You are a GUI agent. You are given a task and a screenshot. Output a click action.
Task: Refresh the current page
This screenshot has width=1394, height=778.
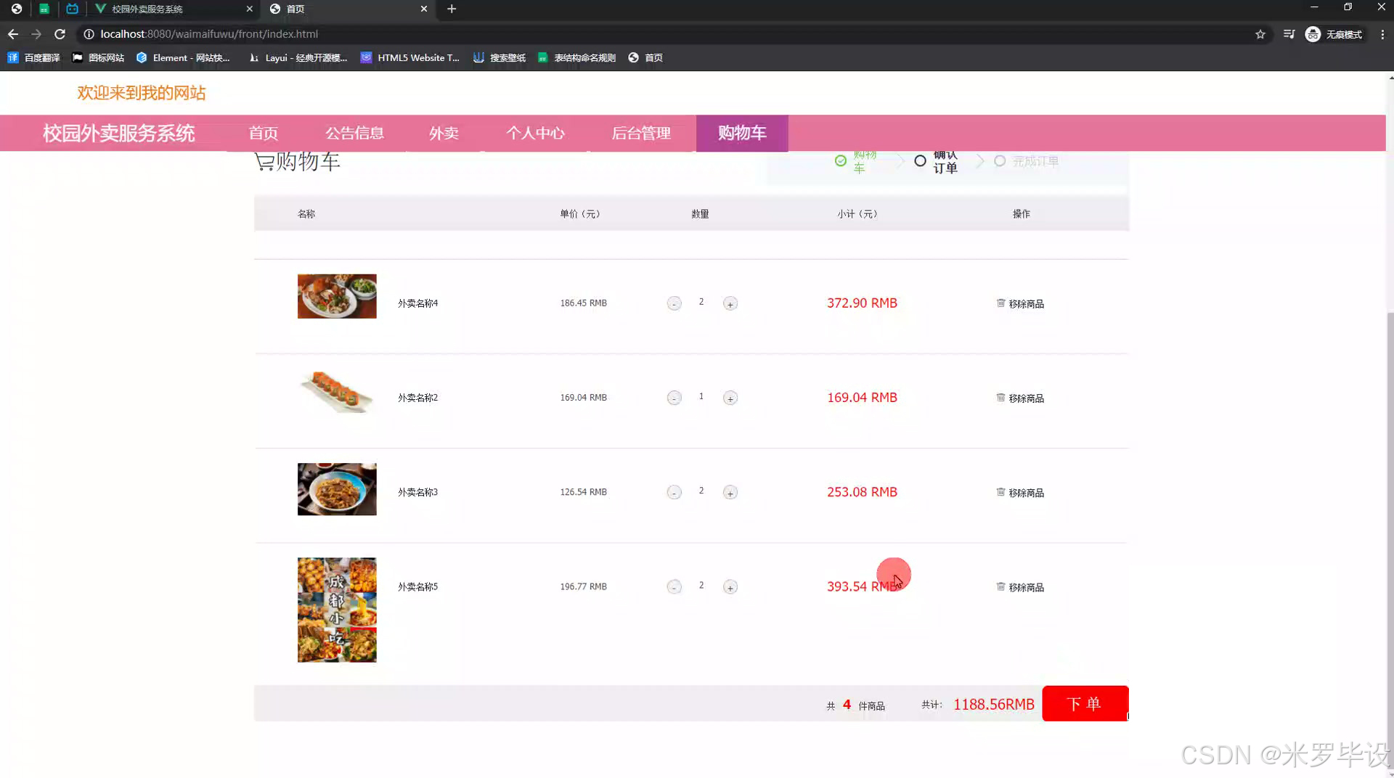coord(60,34)
